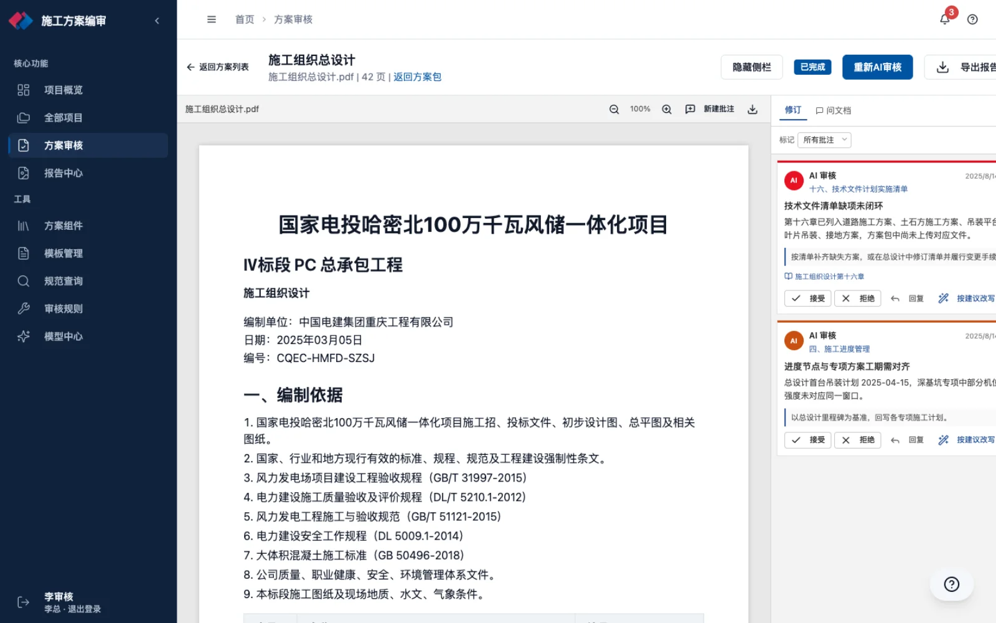Click the 规范查询 search icon

click(24, 281)
